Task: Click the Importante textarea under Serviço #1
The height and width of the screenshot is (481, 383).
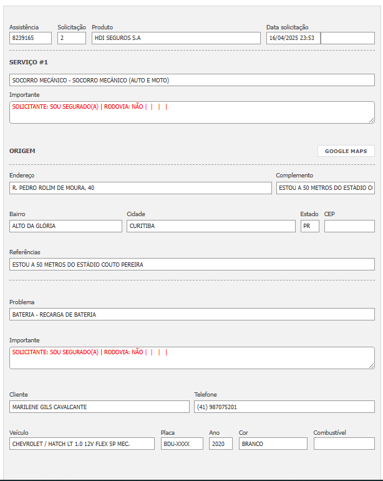Action: pyautogui.click(x=192, y=112)
